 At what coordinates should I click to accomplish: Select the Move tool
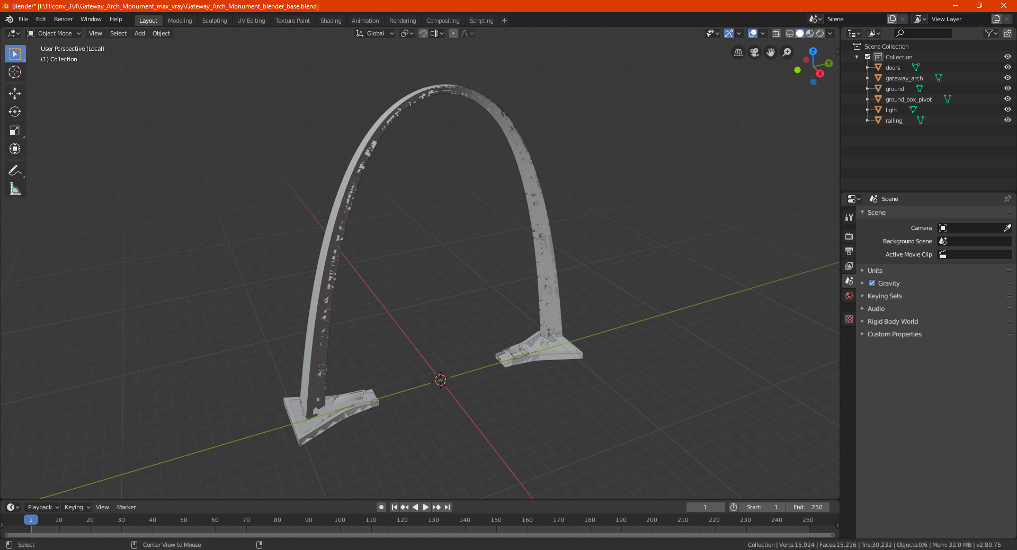[15, 94]
